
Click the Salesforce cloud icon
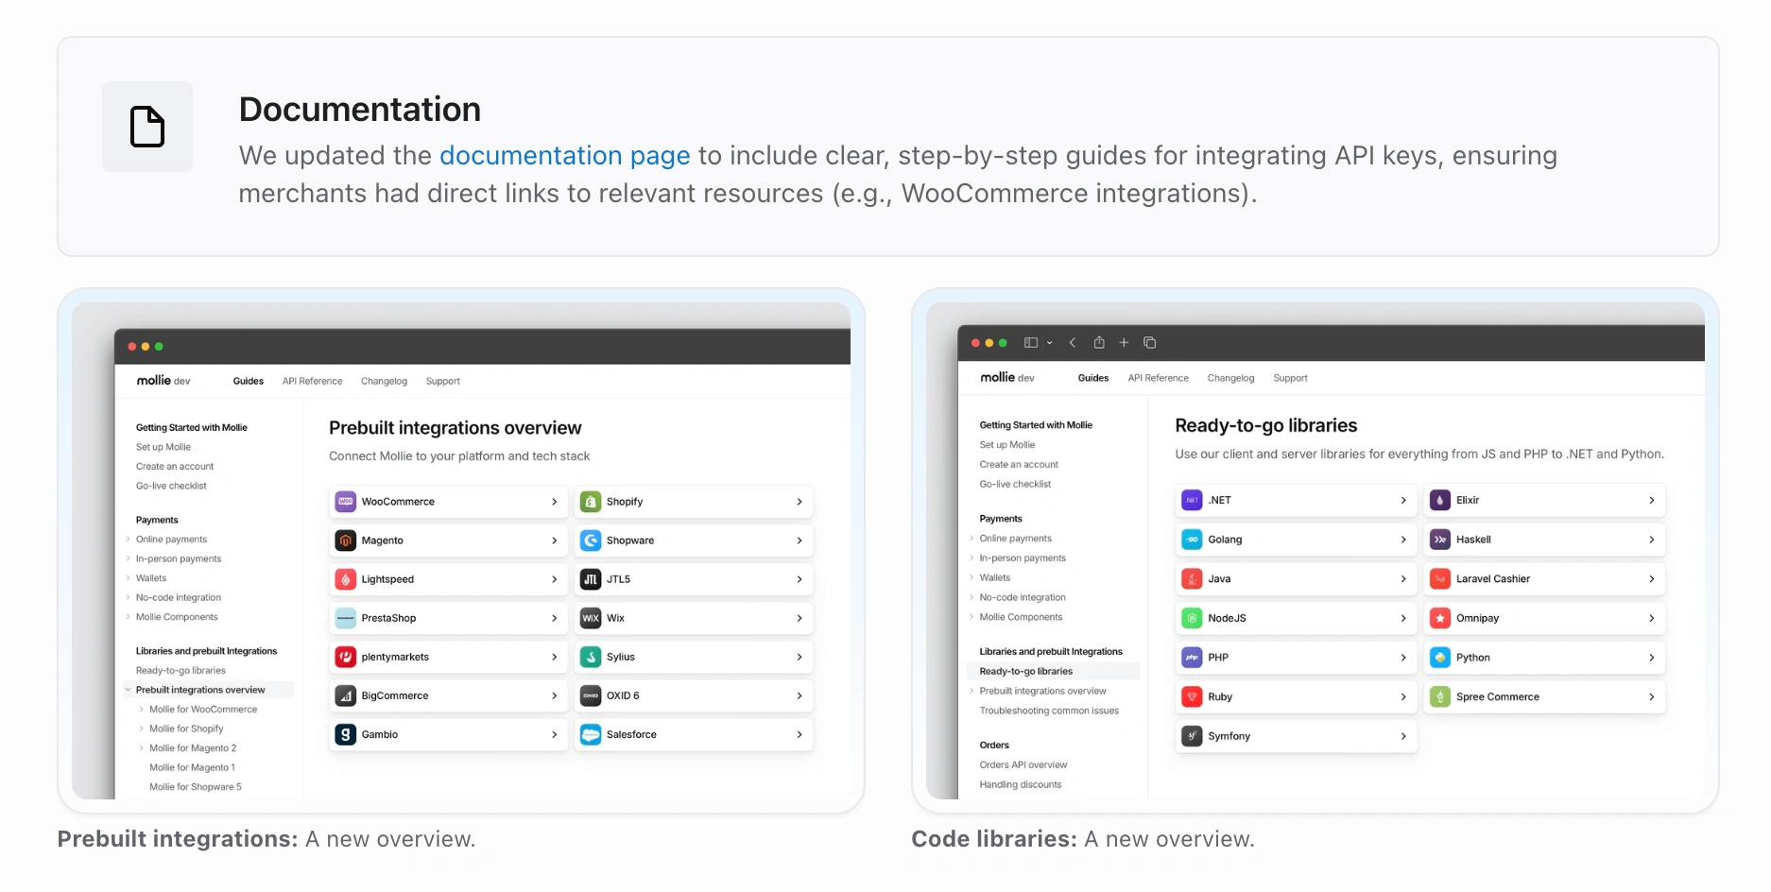coord(591,734)
